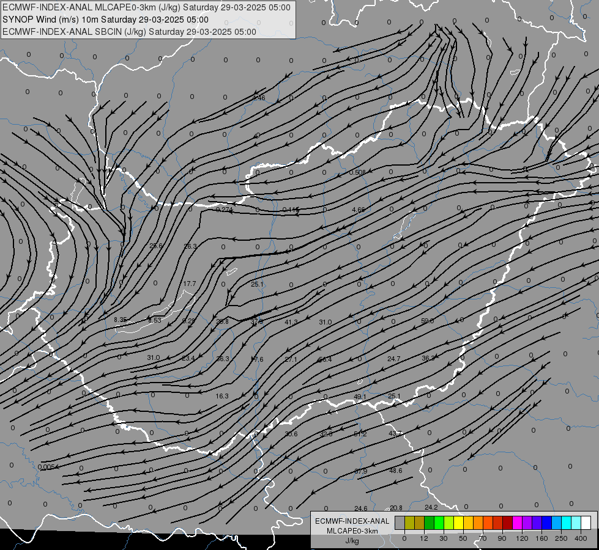Viewport: 599px width, 550px height.
Task: Click the 0.115 value on the map
Action: 291,210
